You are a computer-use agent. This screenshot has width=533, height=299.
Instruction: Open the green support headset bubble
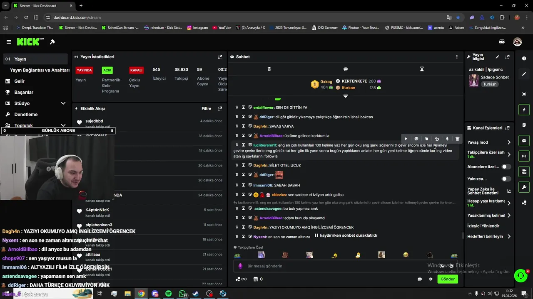(x=521, y=275)
